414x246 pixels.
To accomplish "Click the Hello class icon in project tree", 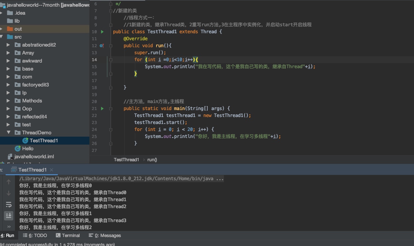I will (x=18, y=149).
